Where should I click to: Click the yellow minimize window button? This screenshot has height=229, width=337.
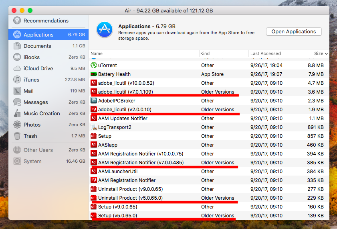[x=22, y=10]
